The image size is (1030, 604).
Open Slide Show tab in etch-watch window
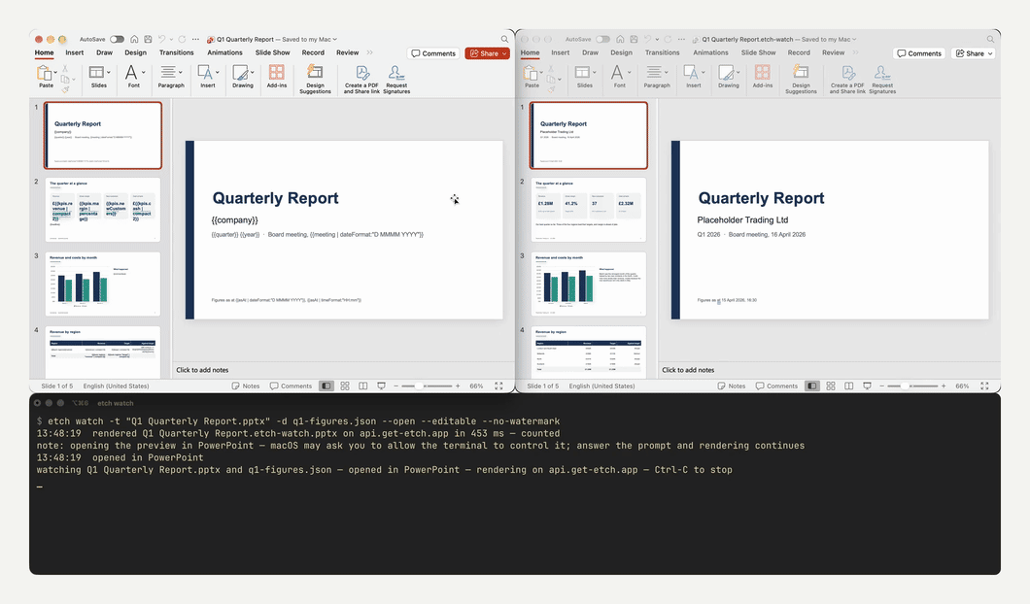coord(758,52)
